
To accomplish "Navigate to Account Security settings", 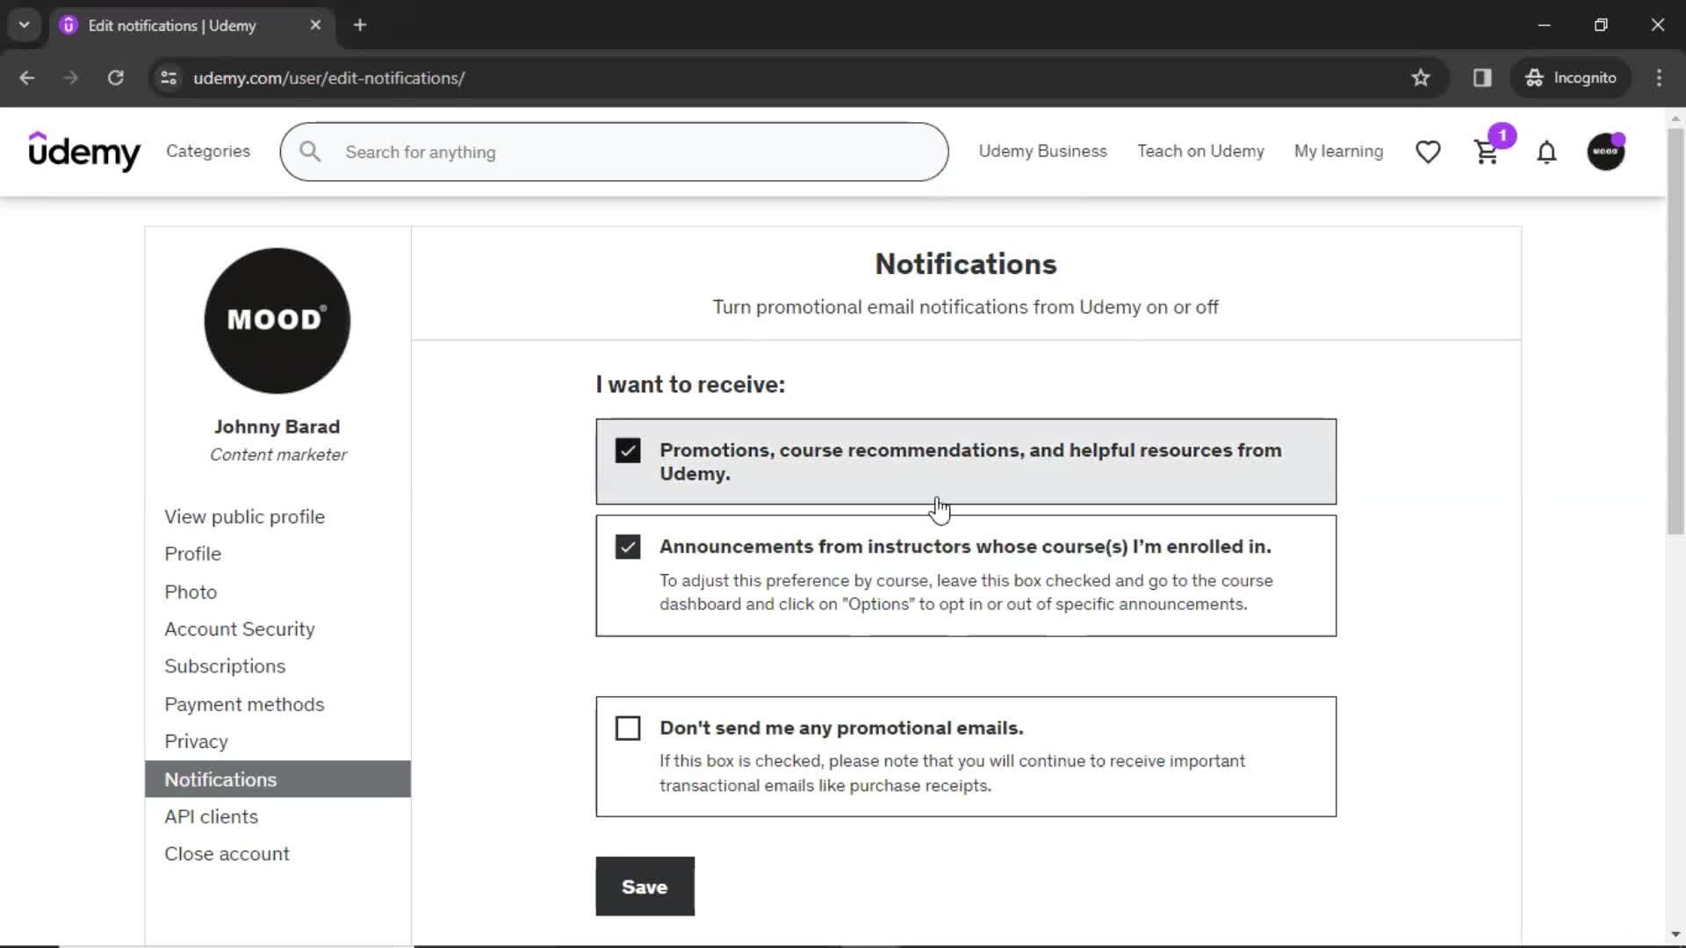I will (x=240, y=628).
